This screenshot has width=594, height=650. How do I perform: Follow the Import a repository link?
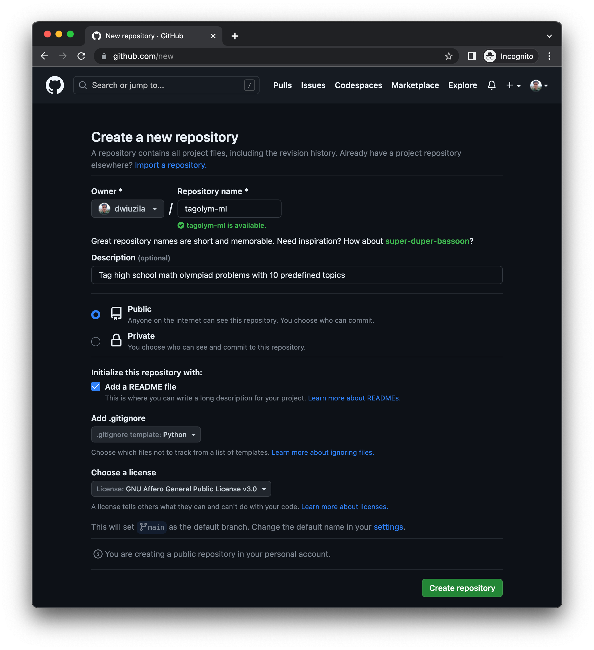pos(171,165)
